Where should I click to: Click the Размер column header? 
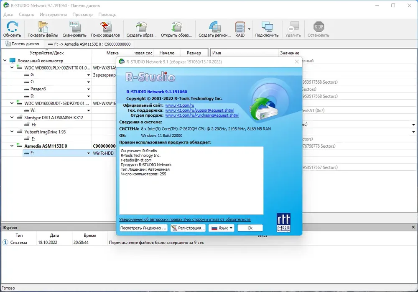point(194,53)
